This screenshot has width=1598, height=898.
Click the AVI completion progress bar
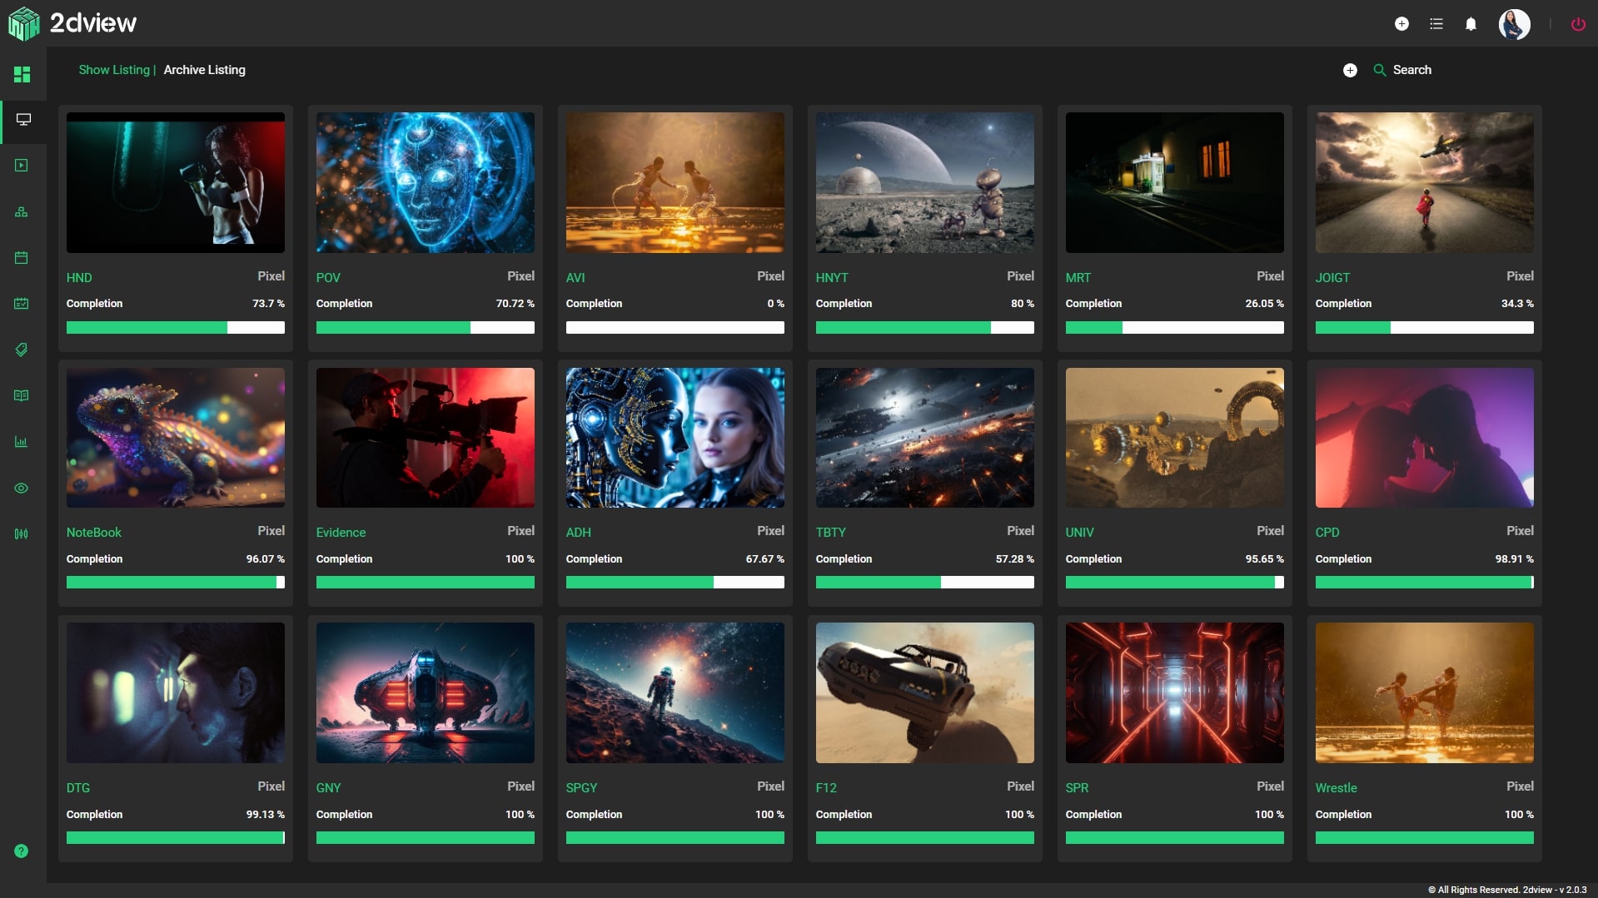coord(675,328)
